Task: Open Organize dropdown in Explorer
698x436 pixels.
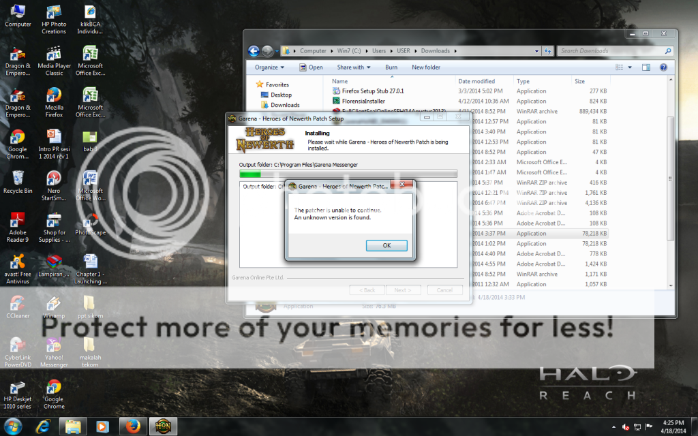Action: pyautogui.click(x=269, y=67)
